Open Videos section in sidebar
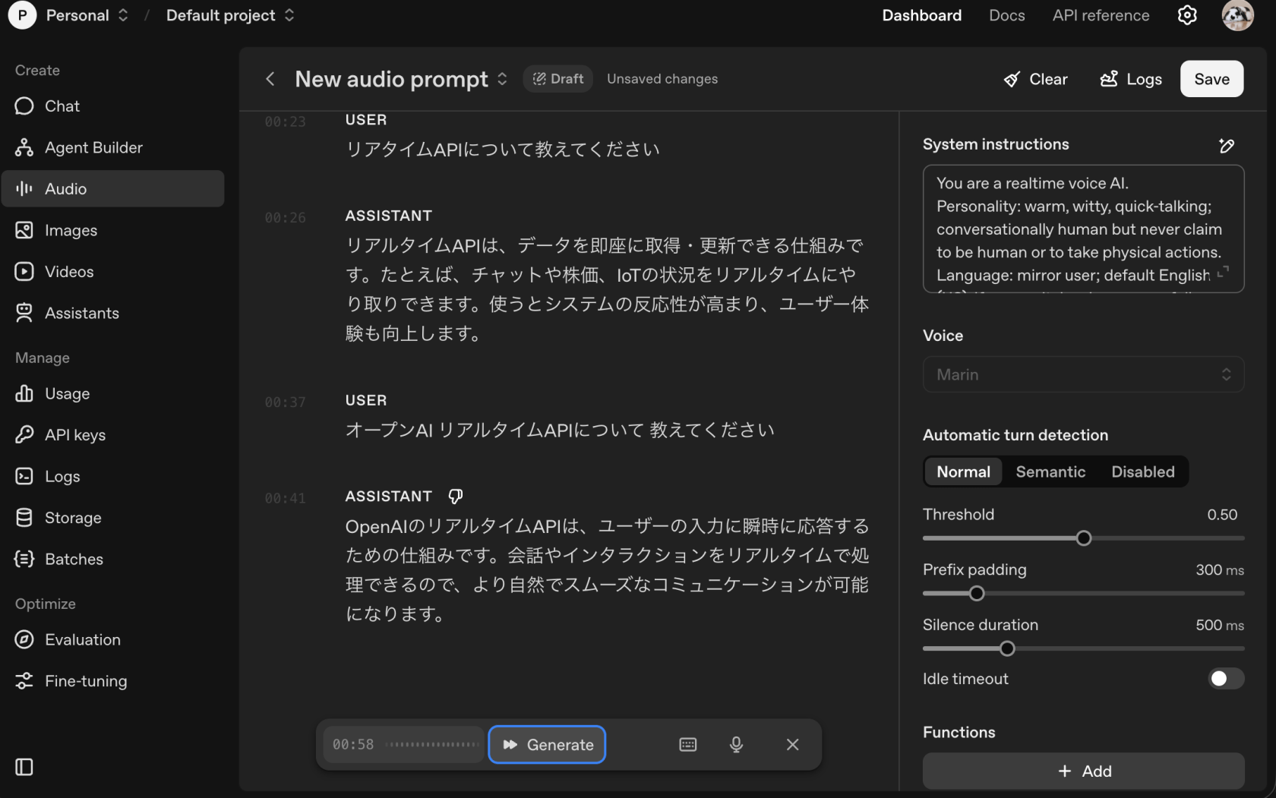Viewport: 1276px width, 798px height. [x=113, y=271]
